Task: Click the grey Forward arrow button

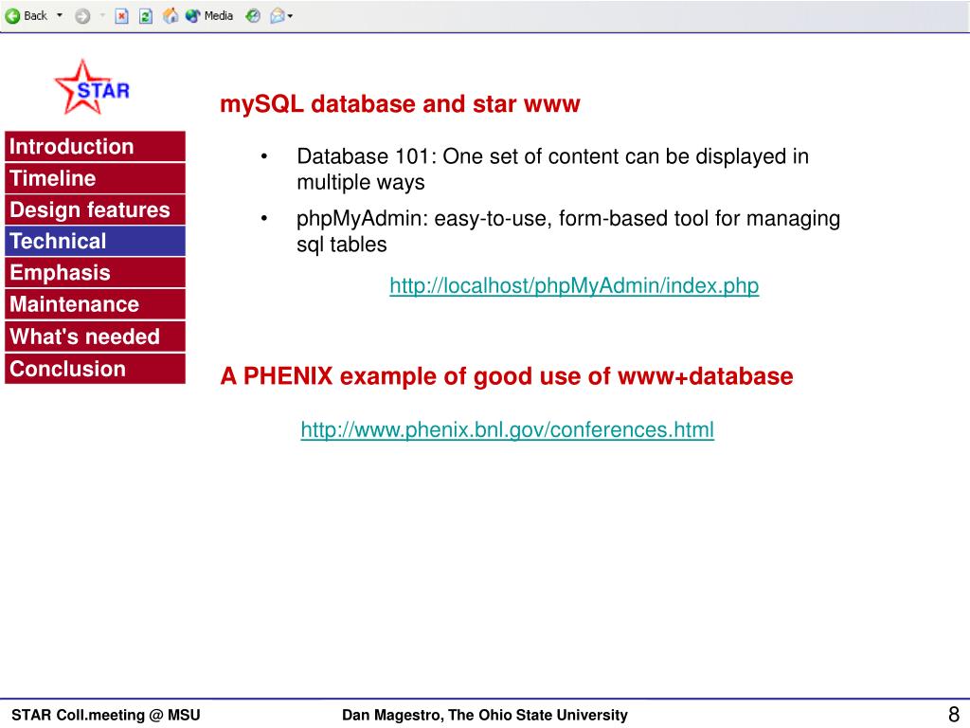Action: pyautogui.click(x=82, y=17)
